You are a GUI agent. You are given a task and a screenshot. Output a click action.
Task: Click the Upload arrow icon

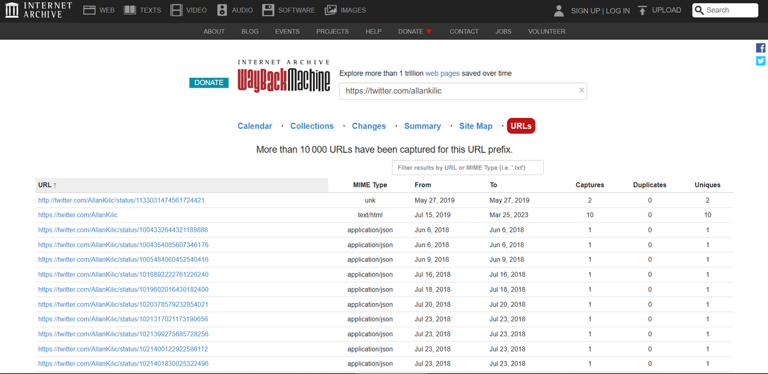point(643,10)
